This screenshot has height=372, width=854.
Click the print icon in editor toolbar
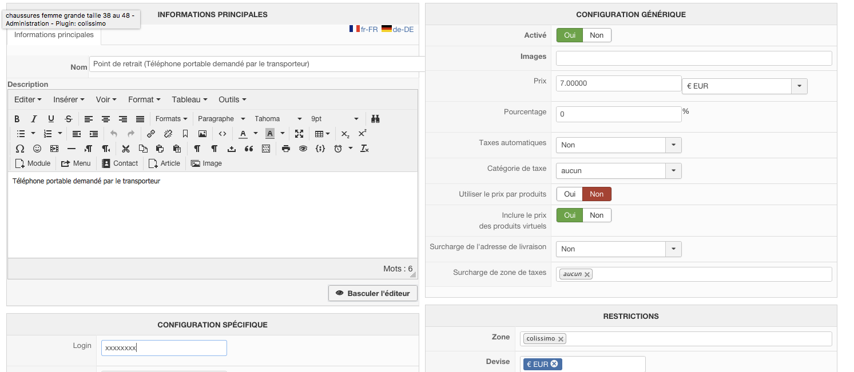(286, 149)
